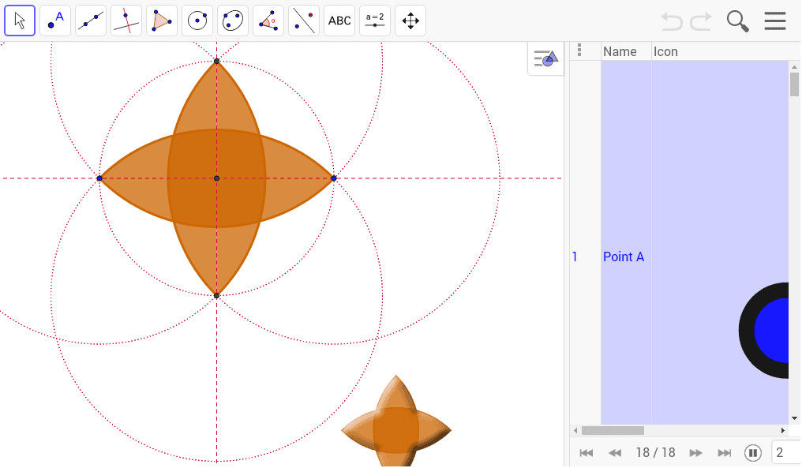Click the protocol scroll up arrow
The image size is (802, 468).
point(794,66)
